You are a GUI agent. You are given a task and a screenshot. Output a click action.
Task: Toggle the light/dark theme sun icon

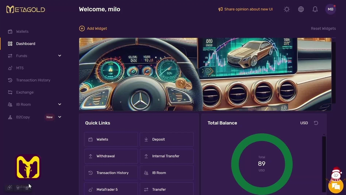pyautogui.click(x=287, y=9)
